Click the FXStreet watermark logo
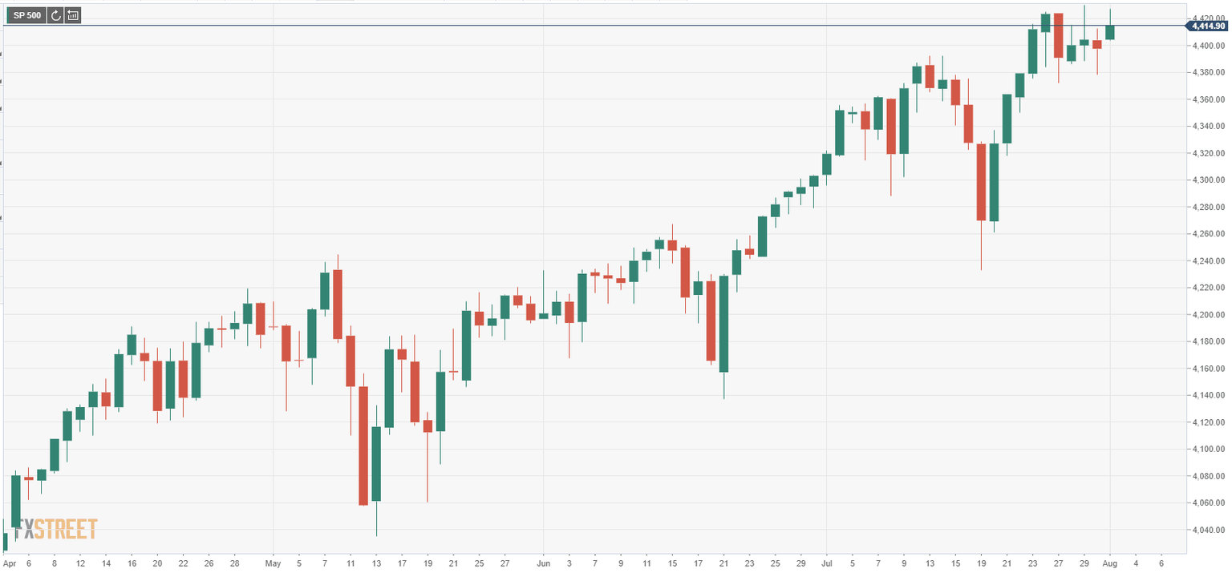 (55, 529)
